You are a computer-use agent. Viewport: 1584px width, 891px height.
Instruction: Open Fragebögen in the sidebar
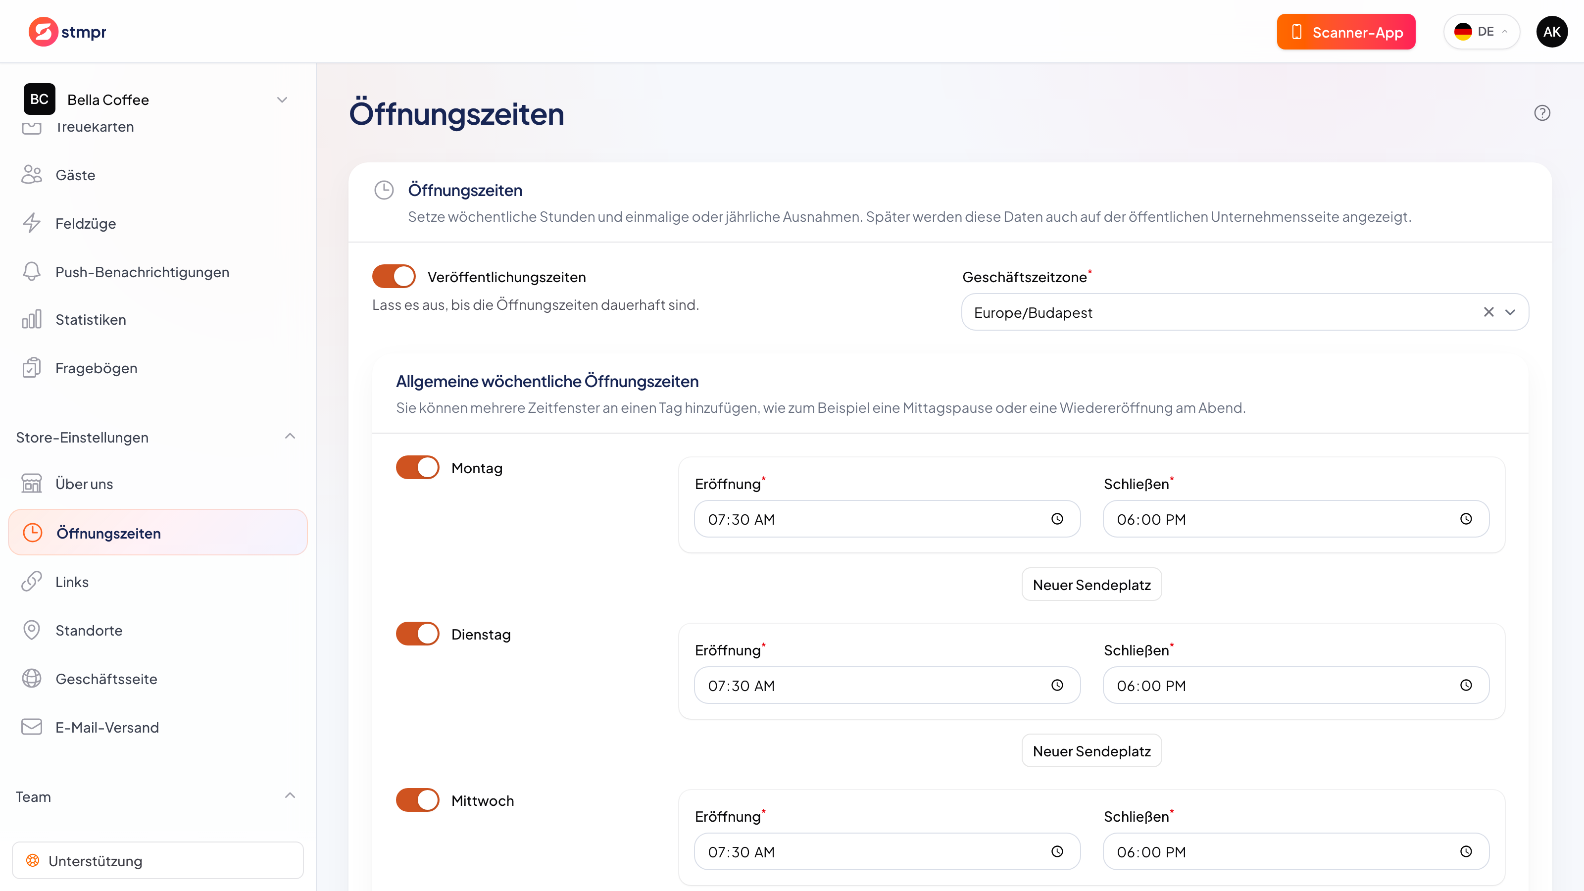[x=157, y=368]
